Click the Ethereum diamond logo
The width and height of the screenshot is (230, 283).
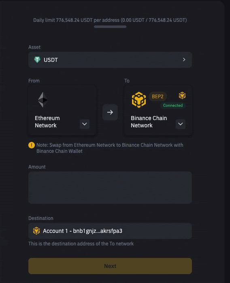pyautogui.click(x=43, y=99)
